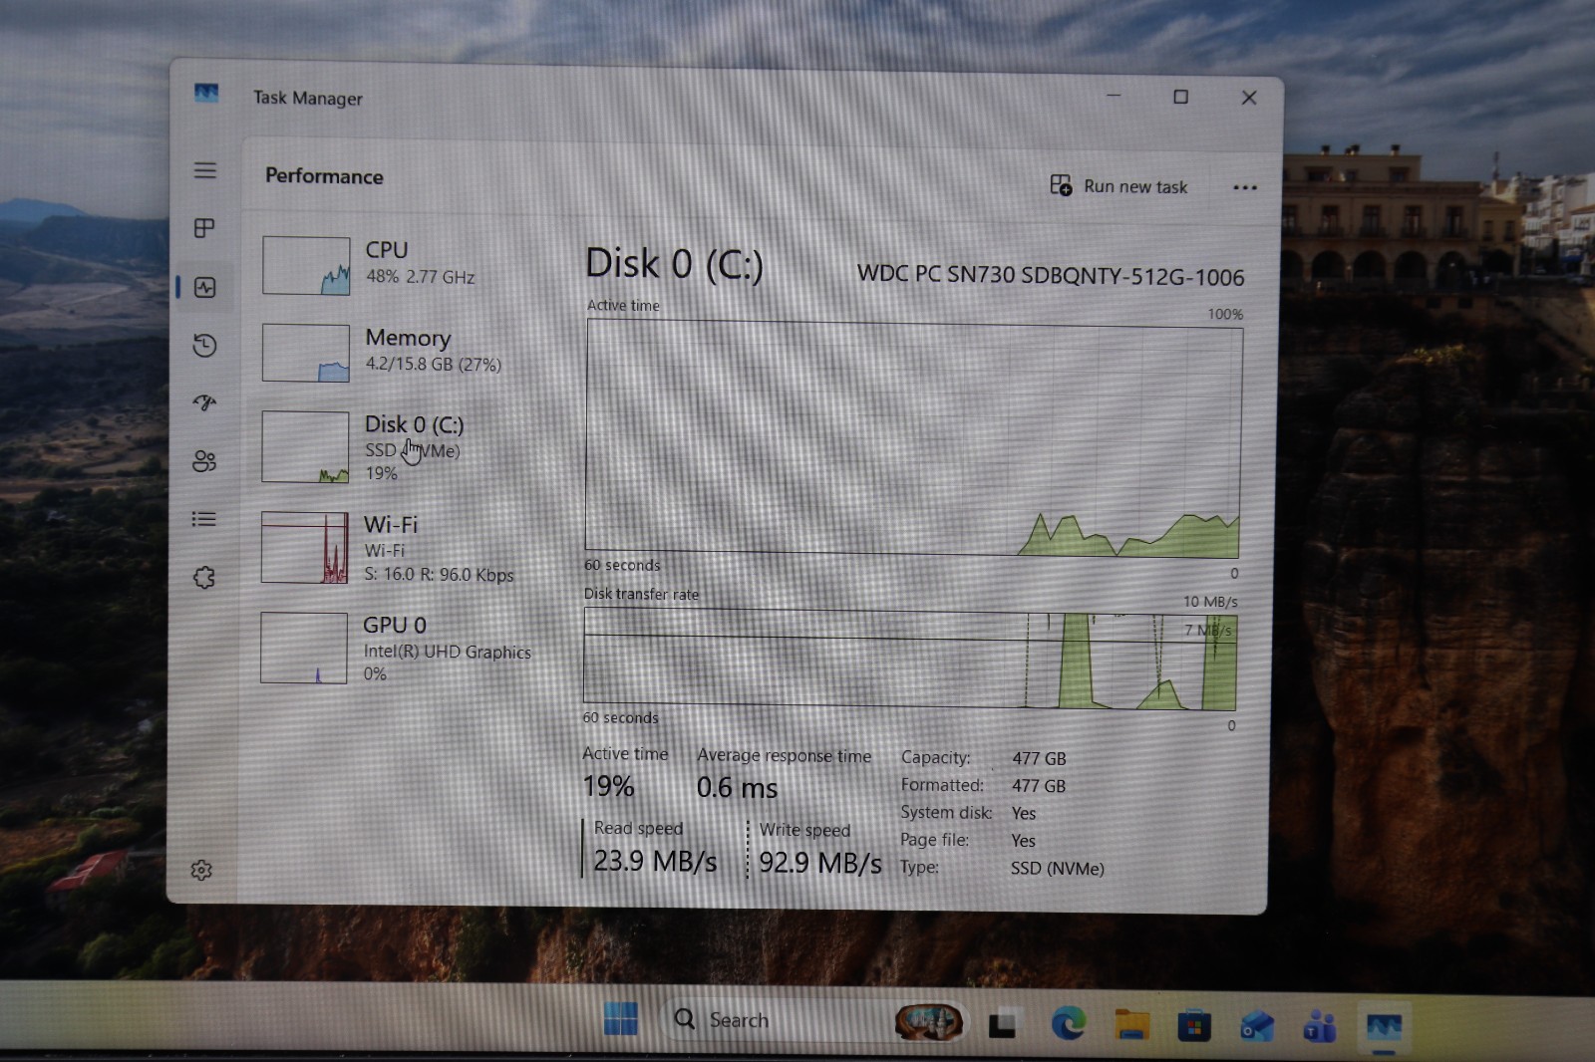Click the Task Manager title icon
This screenshot has height=1062, width=1595.
(x=206, y=93)
